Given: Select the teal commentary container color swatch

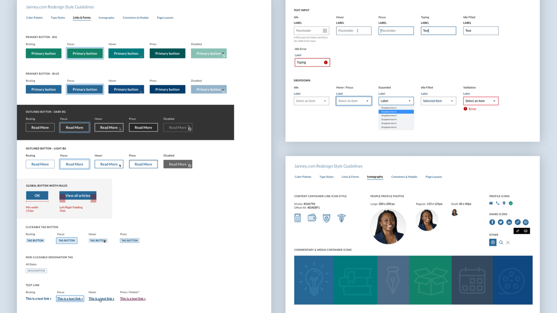Looking at the screenshot, I should pos(355,280).
